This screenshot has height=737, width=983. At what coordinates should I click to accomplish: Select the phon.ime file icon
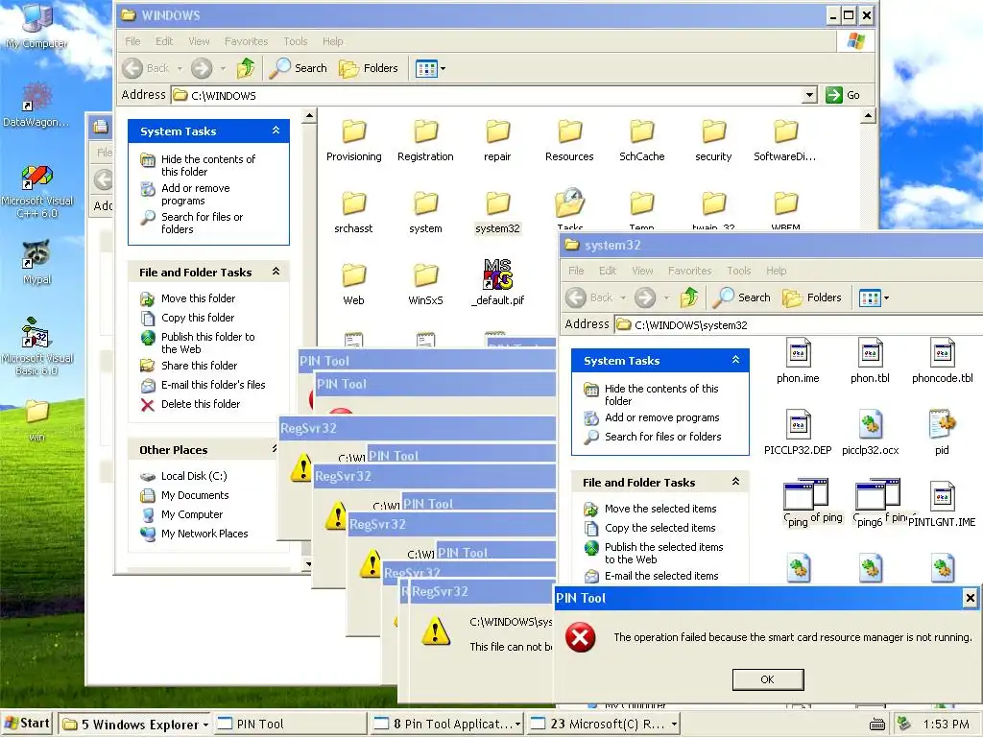[798, 353]
